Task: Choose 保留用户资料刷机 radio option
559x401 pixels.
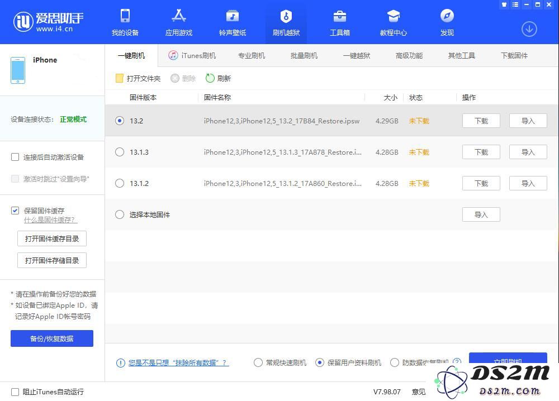Action: (x=320, y=363)
